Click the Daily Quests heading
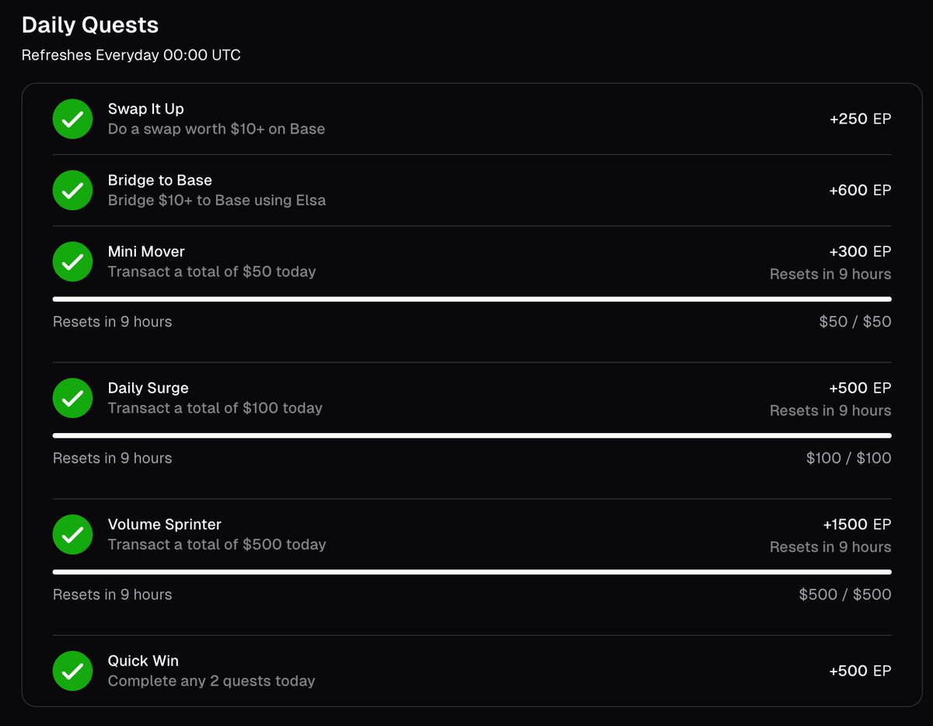 click(x=90, y=25)
